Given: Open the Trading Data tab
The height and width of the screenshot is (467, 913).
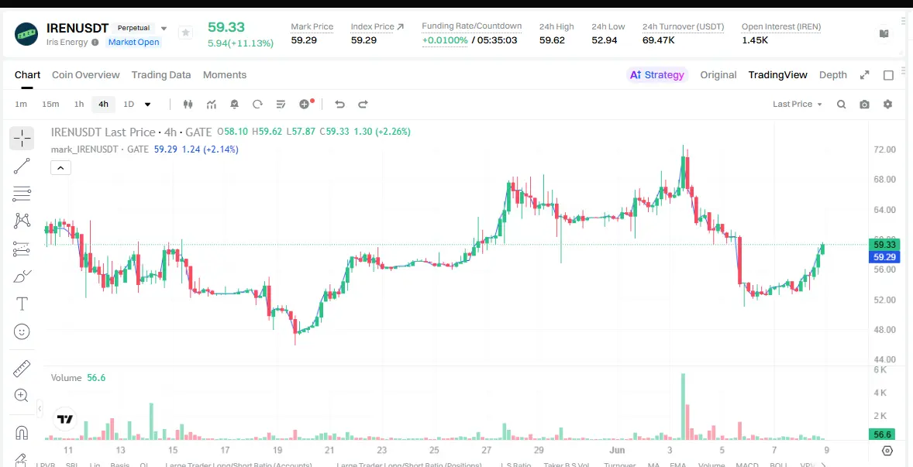Looking at the screenshot, I should point(161,75).
